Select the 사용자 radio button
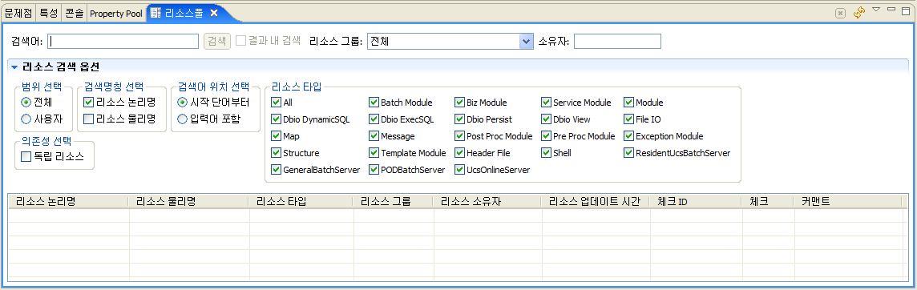The width and height of the screenshot is (917, 290). 26,119
